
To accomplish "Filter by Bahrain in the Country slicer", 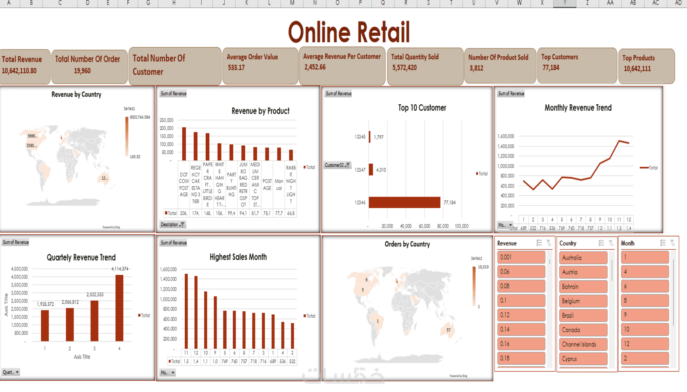I will pyautogui.click(x=584, y=287).
